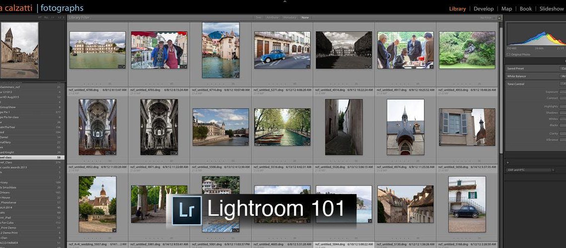This screenshot has width=566, height=248.
Task: Select the 'pe Pix for class' collection
Action: click(x=32, y=117)
